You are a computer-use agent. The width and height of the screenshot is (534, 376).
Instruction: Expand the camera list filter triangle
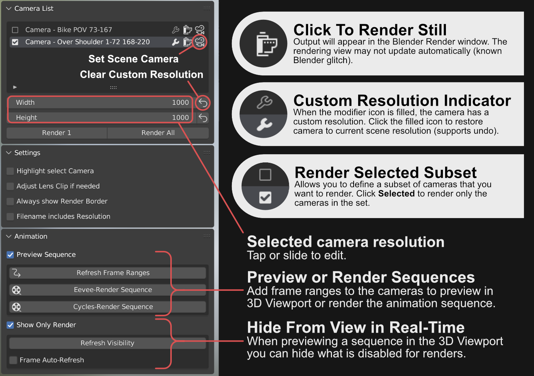point(15,87)
